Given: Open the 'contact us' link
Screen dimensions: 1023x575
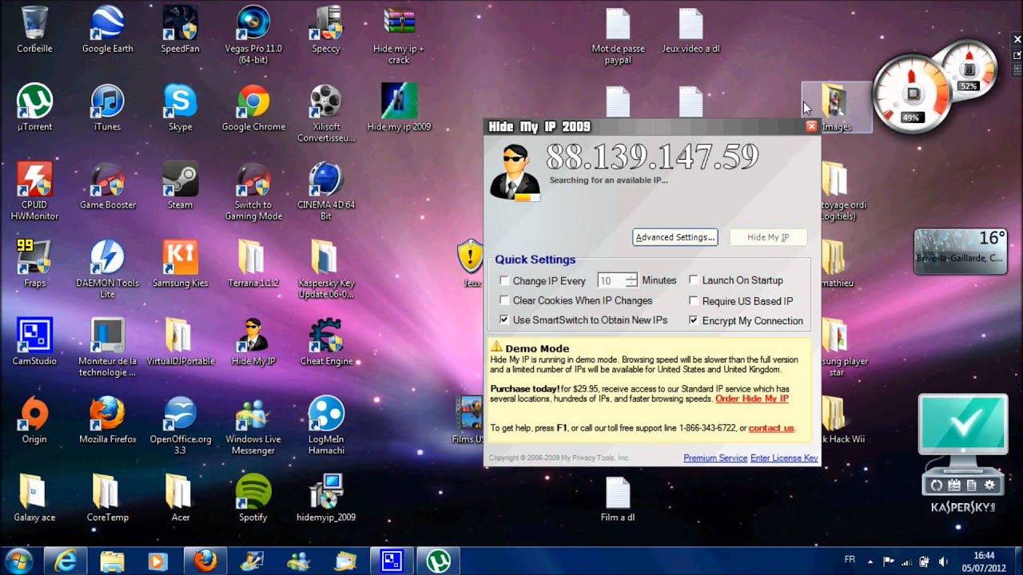Looking at the screenshot, I should coord(771,428).
